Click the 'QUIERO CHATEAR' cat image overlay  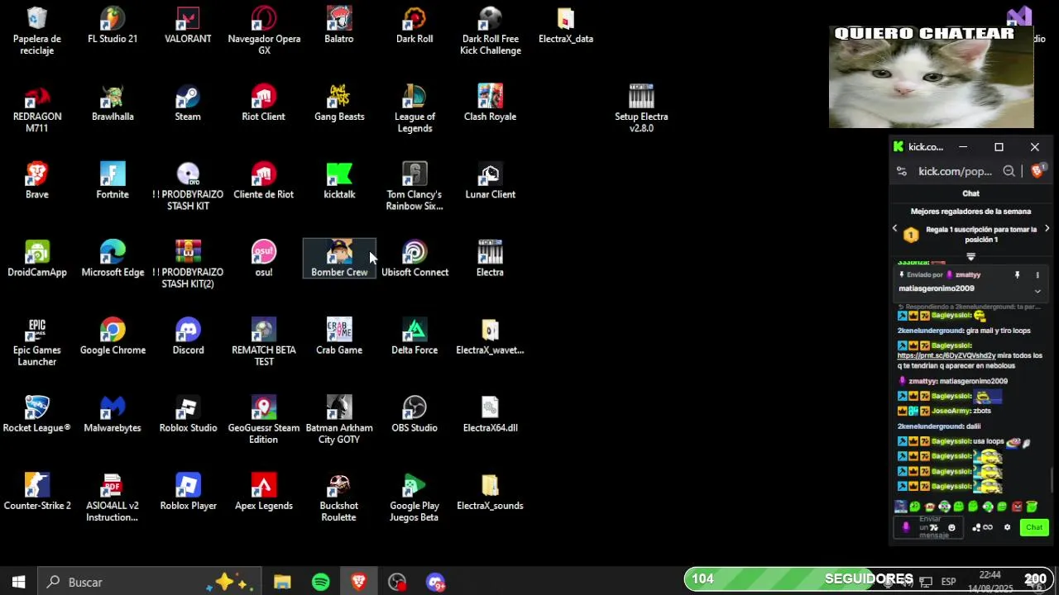(932, 77)
